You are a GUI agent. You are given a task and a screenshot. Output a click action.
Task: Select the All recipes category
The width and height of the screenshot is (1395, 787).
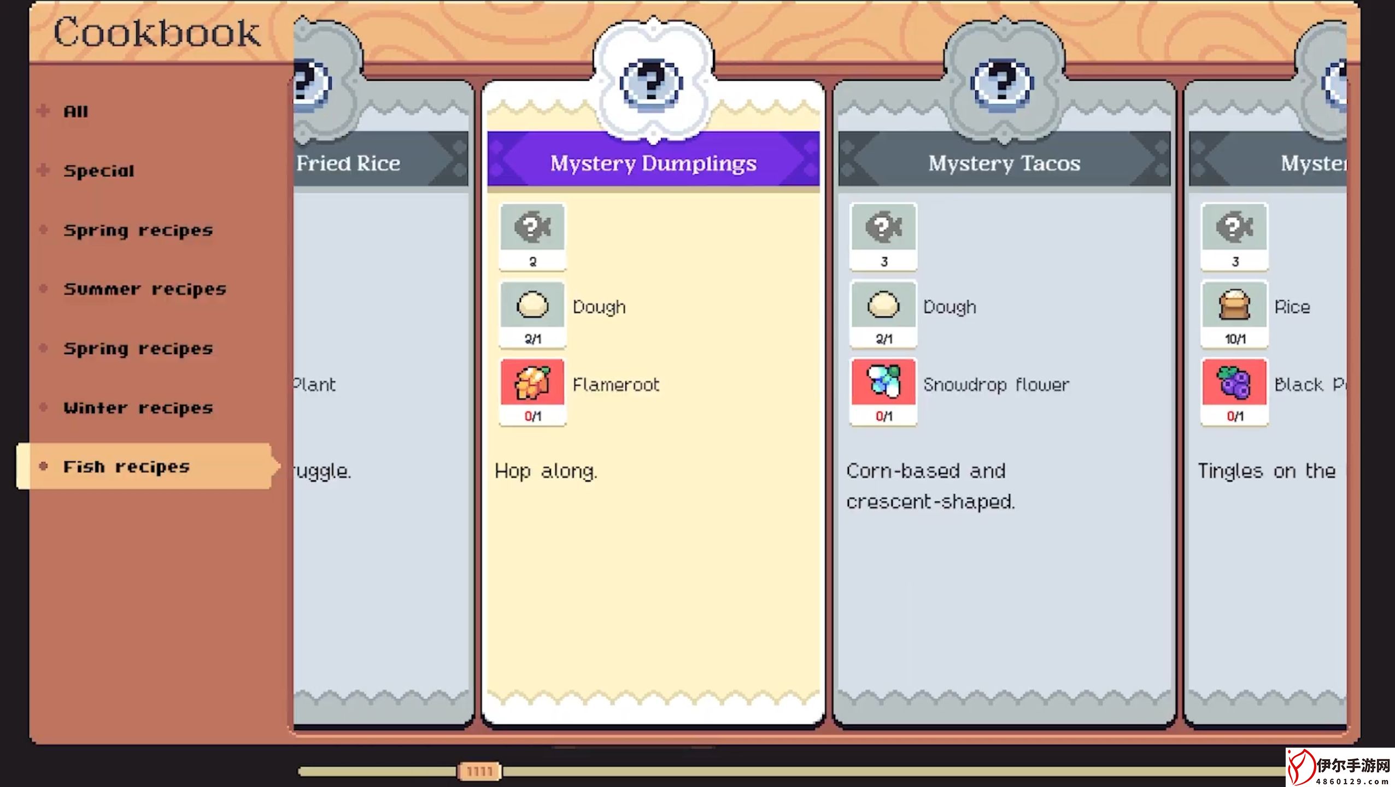click(x=77, y=110)
